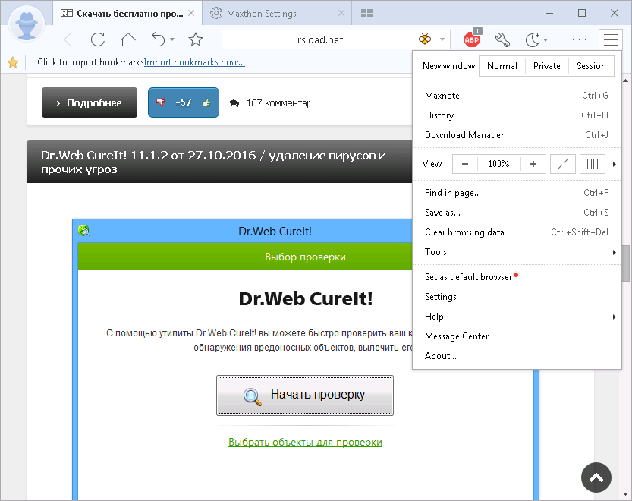Viewport: 632px width, 501px height.
Task: Click the rsload.net address field
Action: pos(320,39)
